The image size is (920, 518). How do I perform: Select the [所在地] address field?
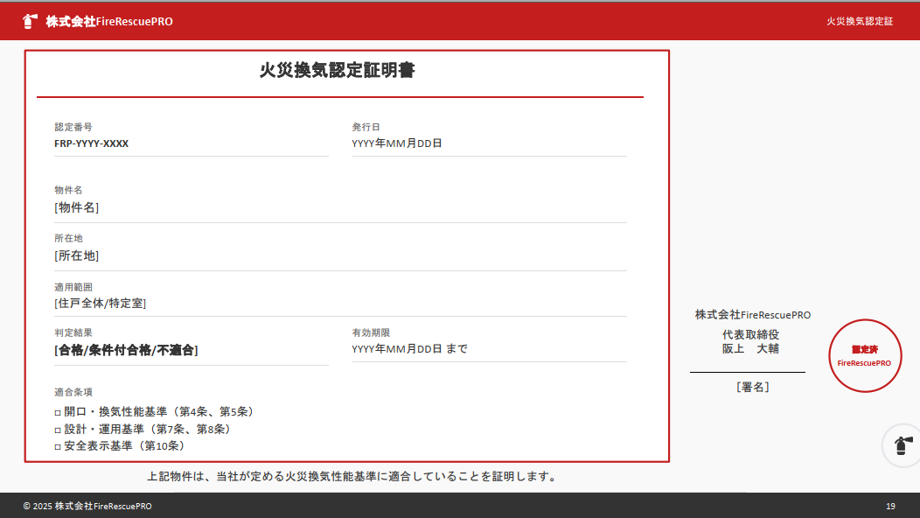coord(77,255)
